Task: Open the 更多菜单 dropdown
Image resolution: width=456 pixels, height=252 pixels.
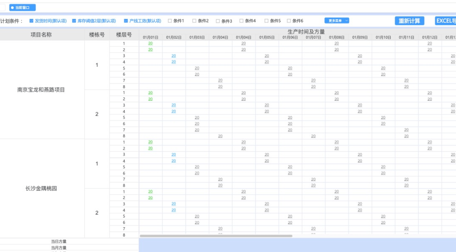Action: click(337, 21)
